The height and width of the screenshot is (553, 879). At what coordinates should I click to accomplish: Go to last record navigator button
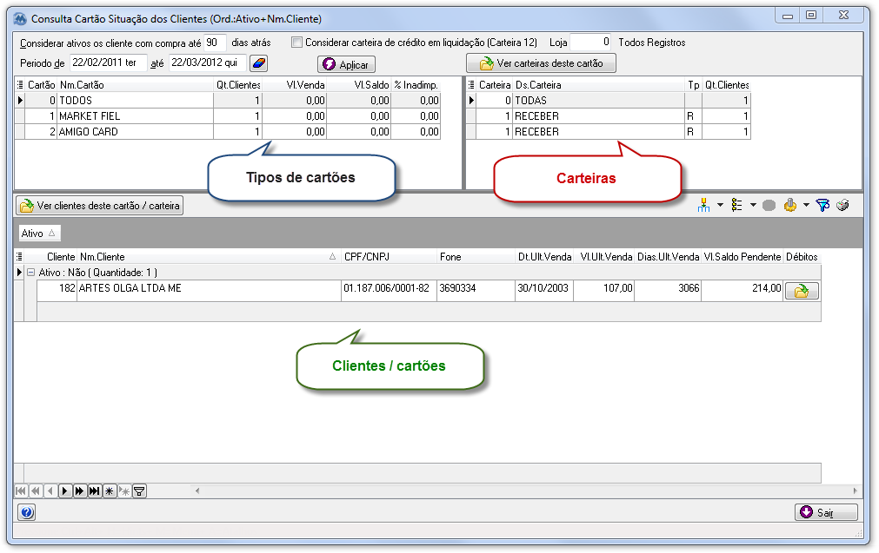click(94, 491)
